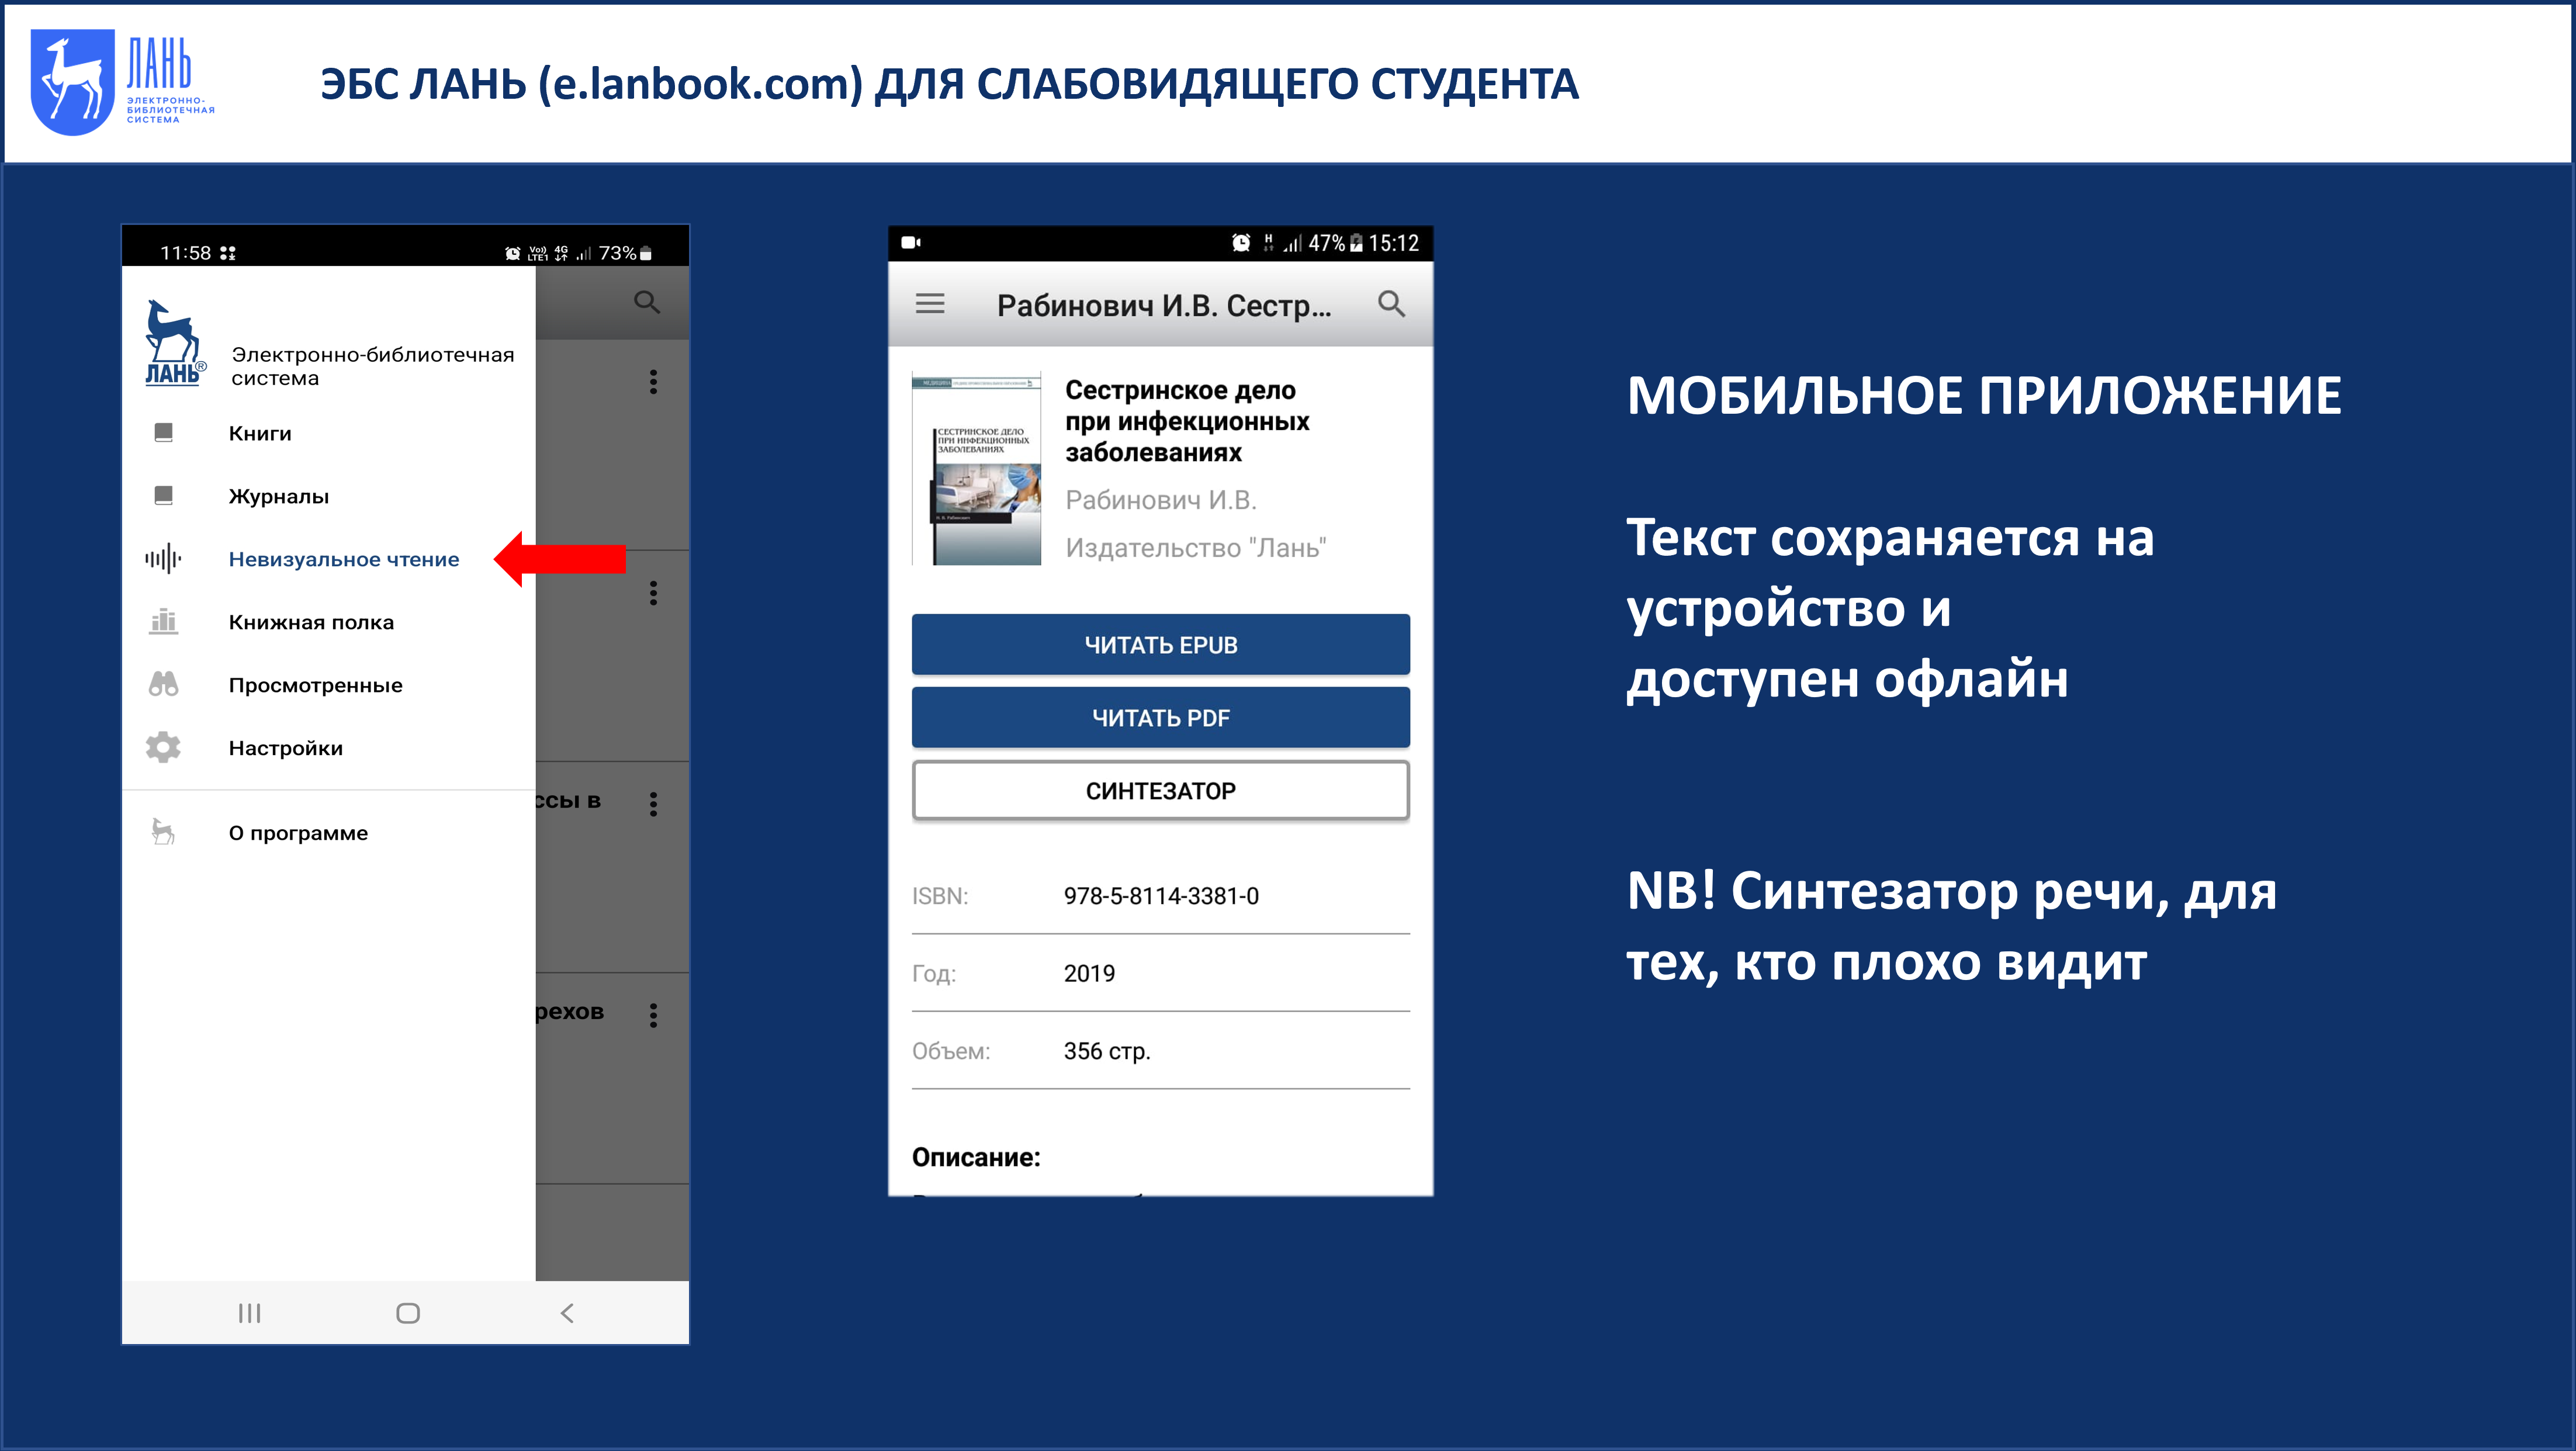Click author name Рабинович И.В.
Viewport: 2576px width, 1451px height.
point(1161,500)
